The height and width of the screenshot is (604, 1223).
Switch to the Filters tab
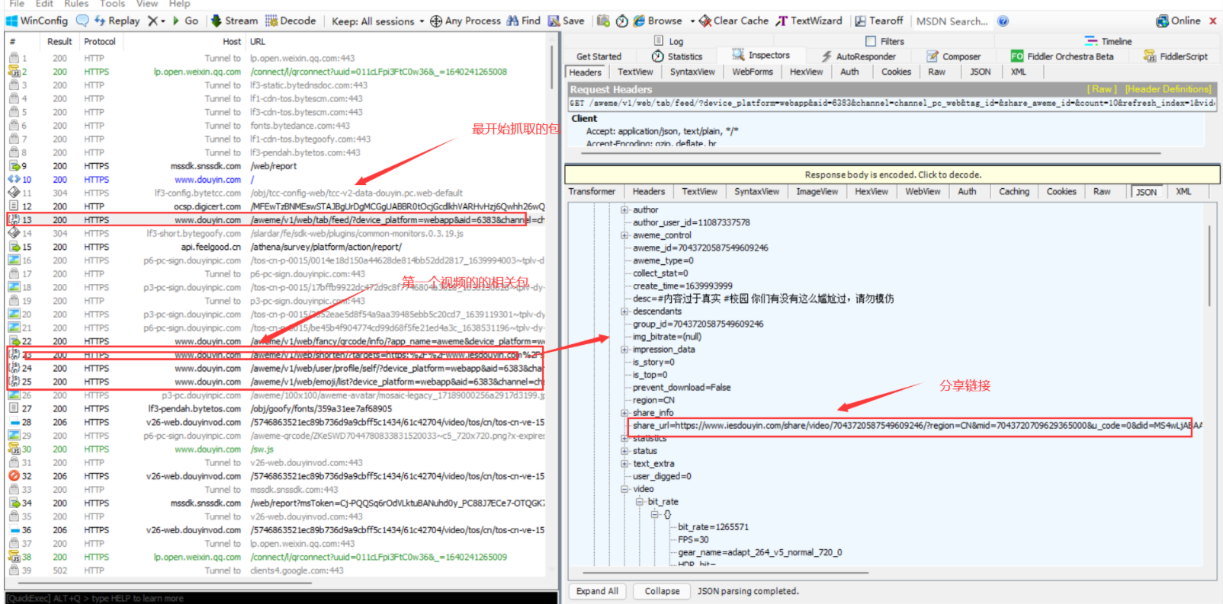[884, 41]
